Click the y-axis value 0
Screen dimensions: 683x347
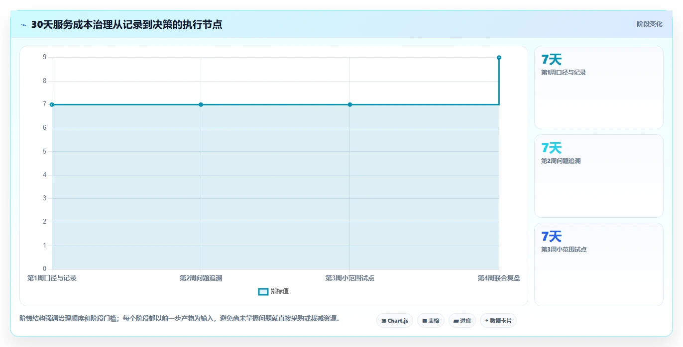[x=44, y=269]
